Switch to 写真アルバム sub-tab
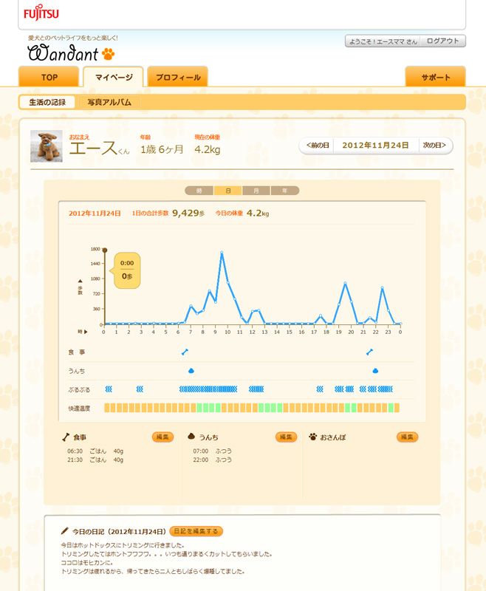Image resolution: width=486 pixels, height=591 pixels. point(109,102)
